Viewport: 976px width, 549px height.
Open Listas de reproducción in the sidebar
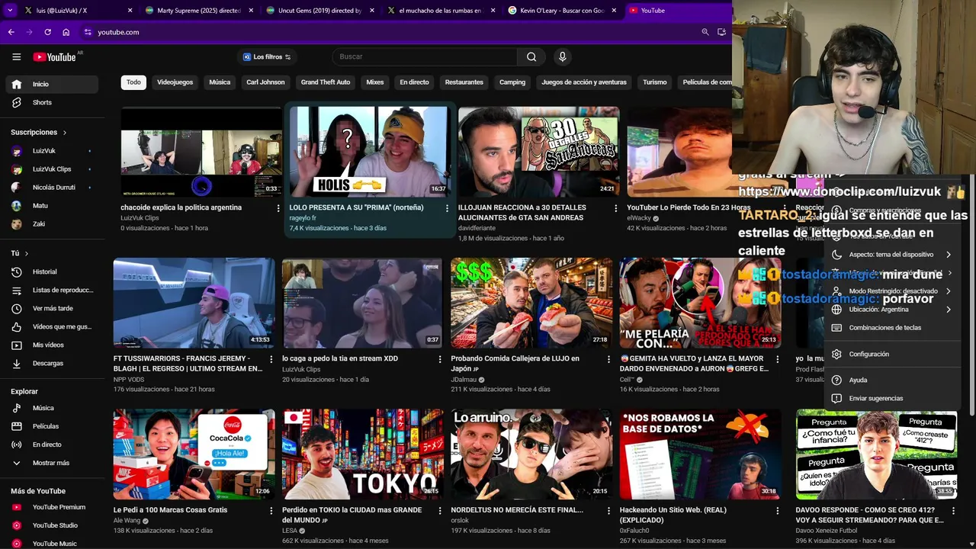52,290
